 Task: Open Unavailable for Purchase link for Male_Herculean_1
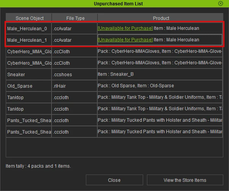pos(125,40)
